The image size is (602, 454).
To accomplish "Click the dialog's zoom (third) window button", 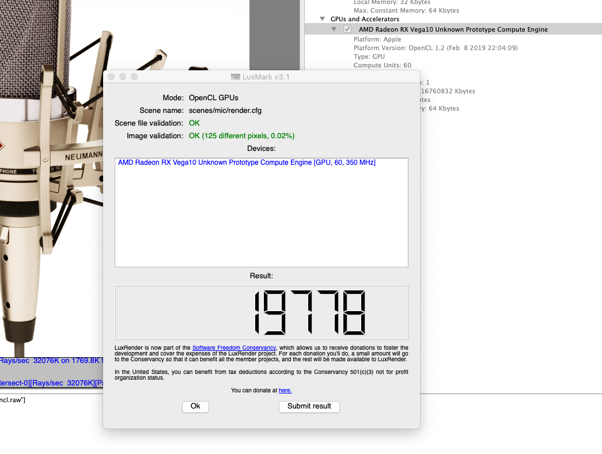I will tap(134, 77).
